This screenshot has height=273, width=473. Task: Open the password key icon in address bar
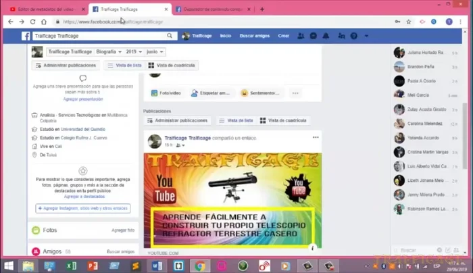click(x=397, y=22)
